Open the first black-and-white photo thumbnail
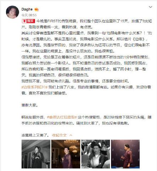Screen dimensions: 157x171 [36, 154]
